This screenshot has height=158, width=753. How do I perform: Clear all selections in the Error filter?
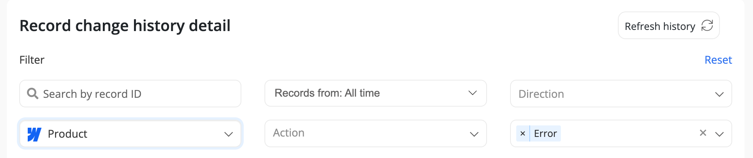point(703,133)
